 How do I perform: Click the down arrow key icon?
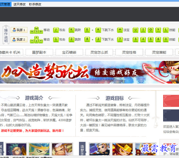tap(87, 40)
